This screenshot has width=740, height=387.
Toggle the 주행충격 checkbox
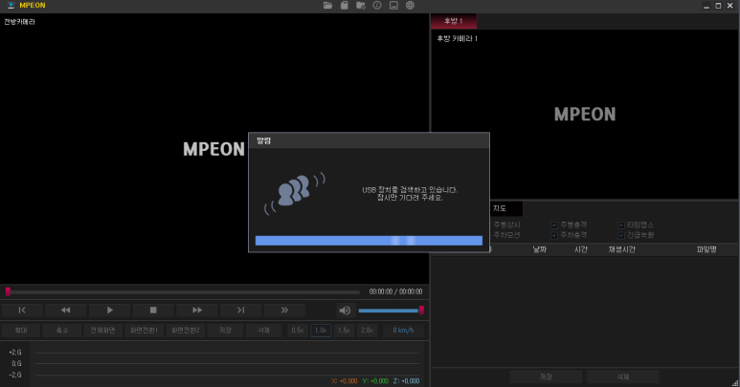(x=554, y=226)
